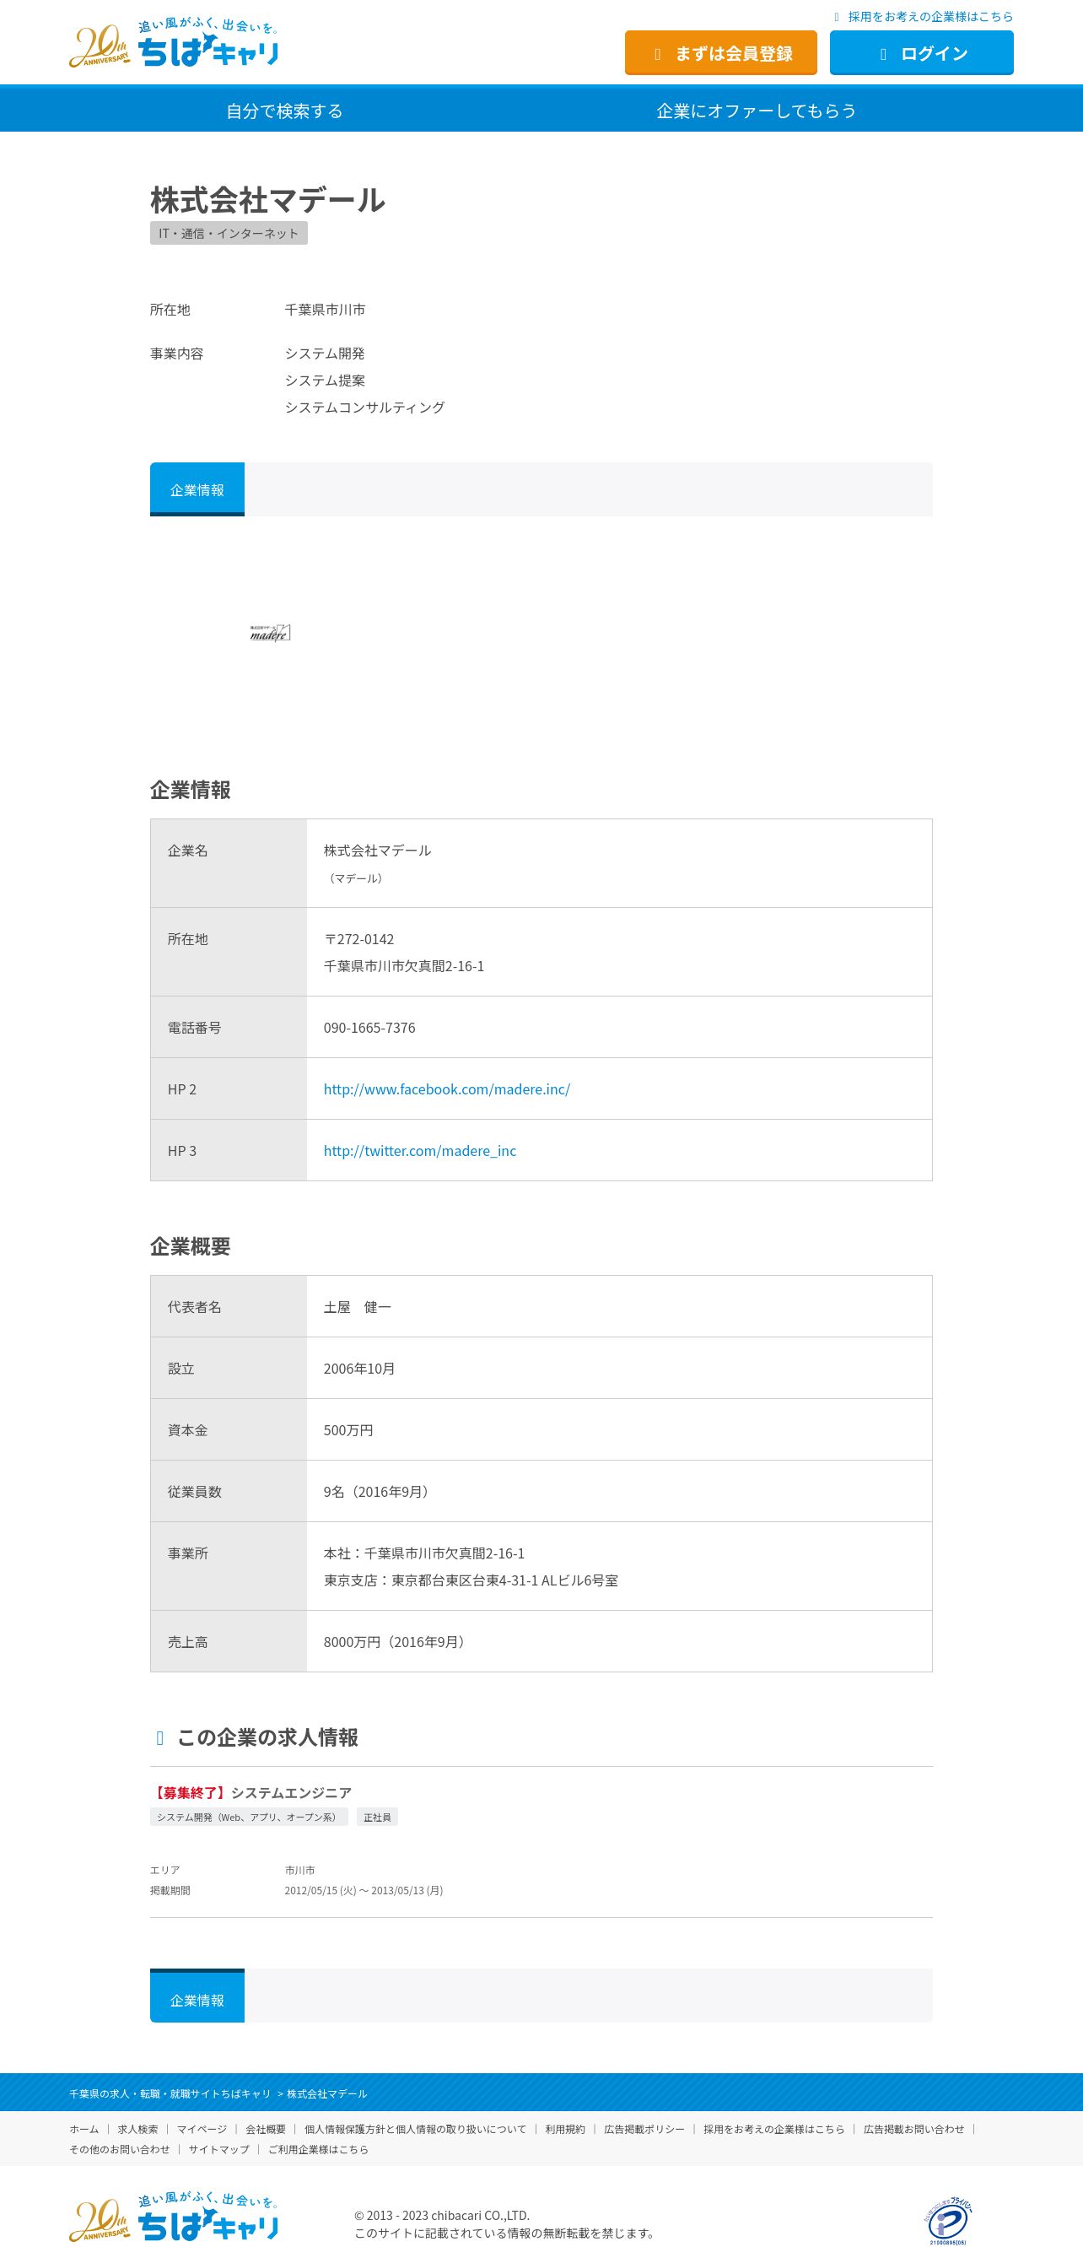Click the ちばキャリ logo in the footer
This screenshot has width=1083, height=2247.
click(x=174, y=2217)
